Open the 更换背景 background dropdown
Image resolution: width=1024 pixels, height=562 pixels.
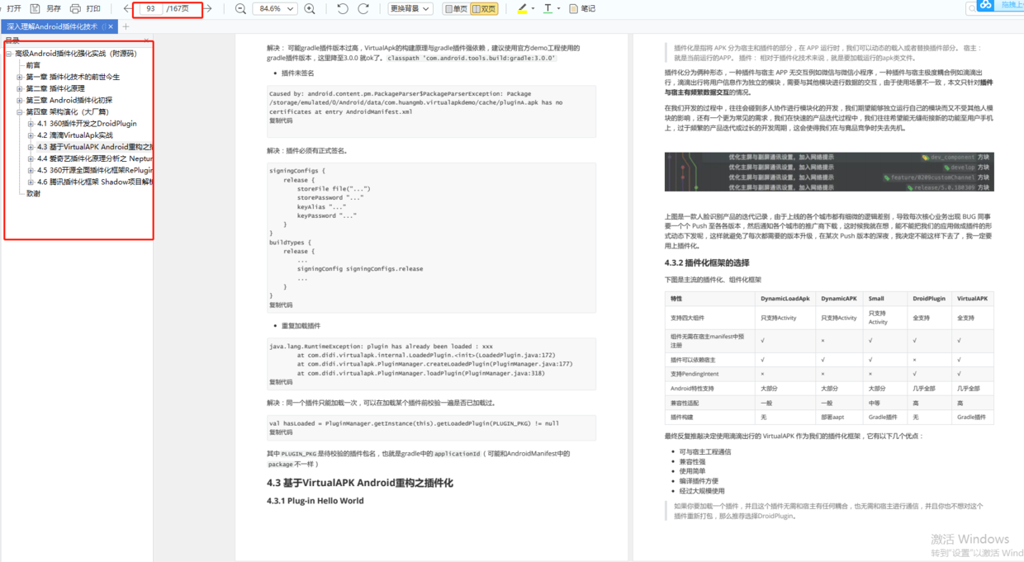pyautogui.click(x=410, y=8)
